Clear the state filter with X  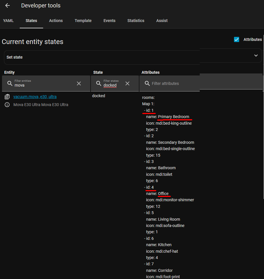pyautogui.click(x=127, y=83)
